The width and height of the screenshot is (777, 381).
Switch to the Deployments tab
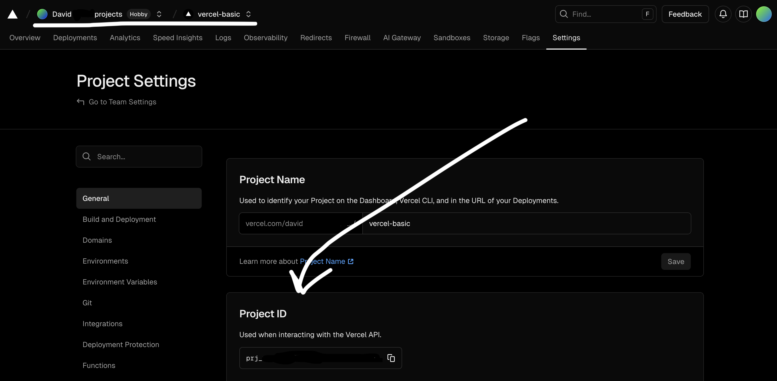[75, 38]
